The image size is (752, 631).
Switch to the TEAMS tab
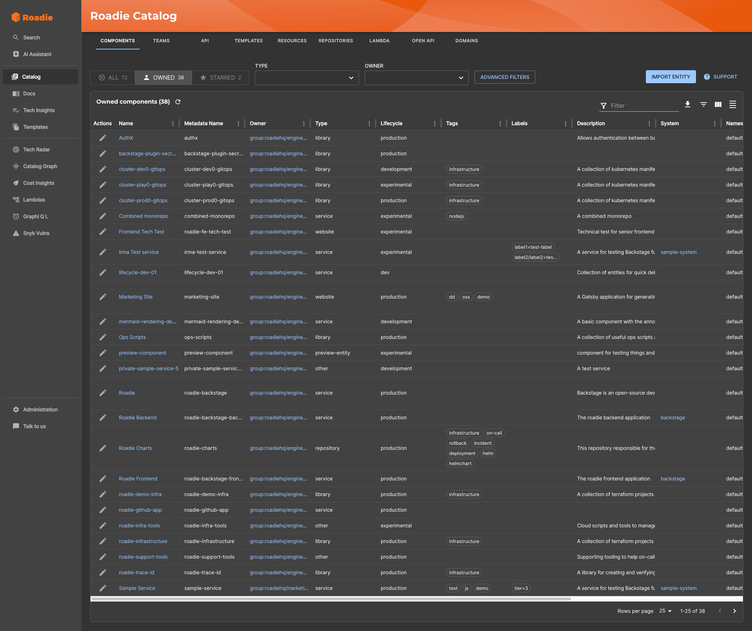tap(161, 41)
